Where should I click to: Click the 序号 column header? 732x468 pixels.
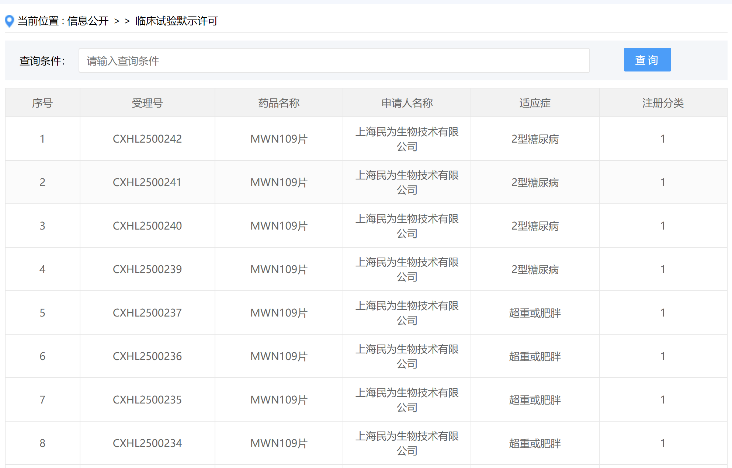[x=42, y=103]
